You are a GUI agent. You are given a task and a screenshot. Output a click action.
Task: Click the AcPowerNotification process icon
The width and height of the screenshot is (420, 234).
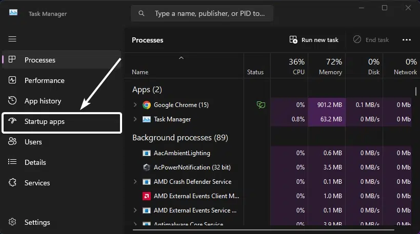[x=147, y=167]
